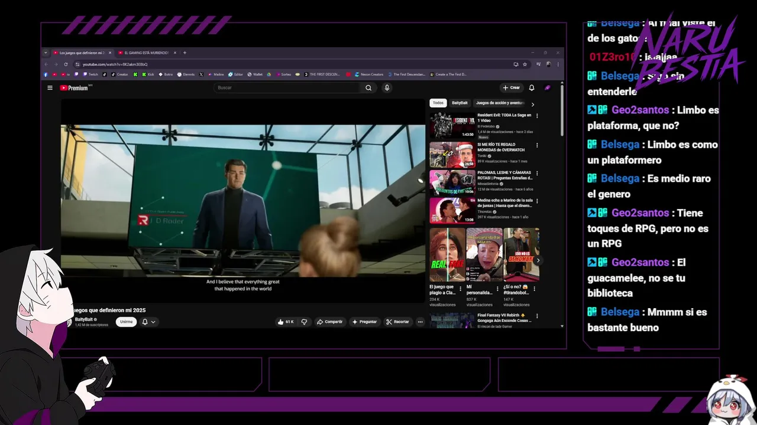
Task: Open options for PALOMAS, LESHE video
Action: pos(537,174)
